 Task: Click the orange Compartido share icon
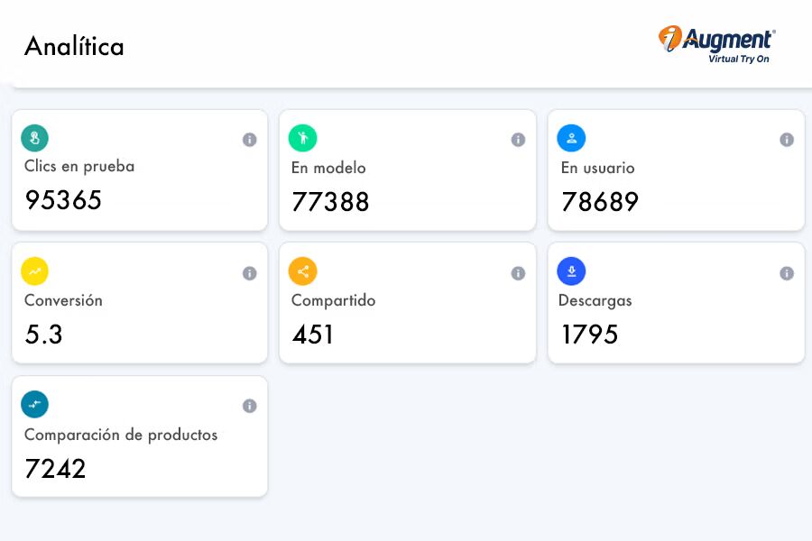pos(302,271)
